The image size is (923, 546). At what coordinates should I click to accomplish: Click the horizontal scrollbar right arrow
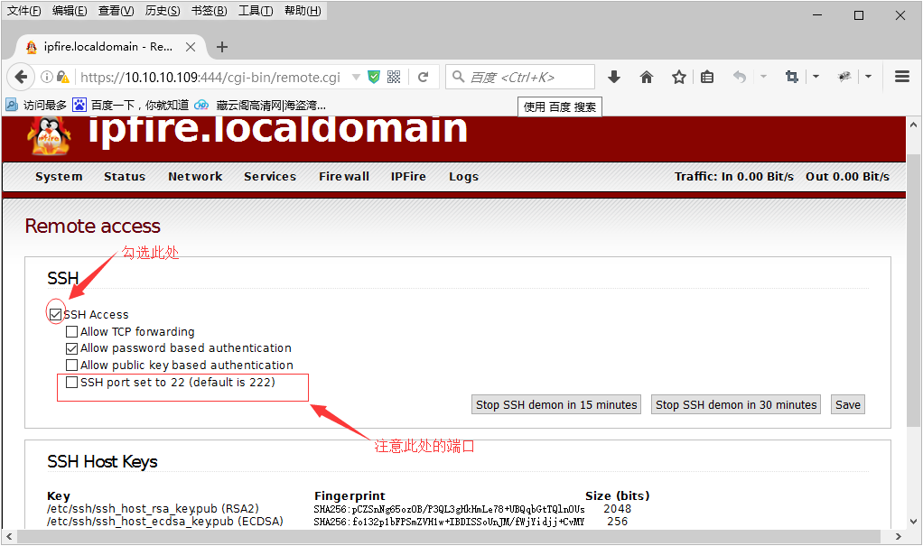[x=899, y=537]
